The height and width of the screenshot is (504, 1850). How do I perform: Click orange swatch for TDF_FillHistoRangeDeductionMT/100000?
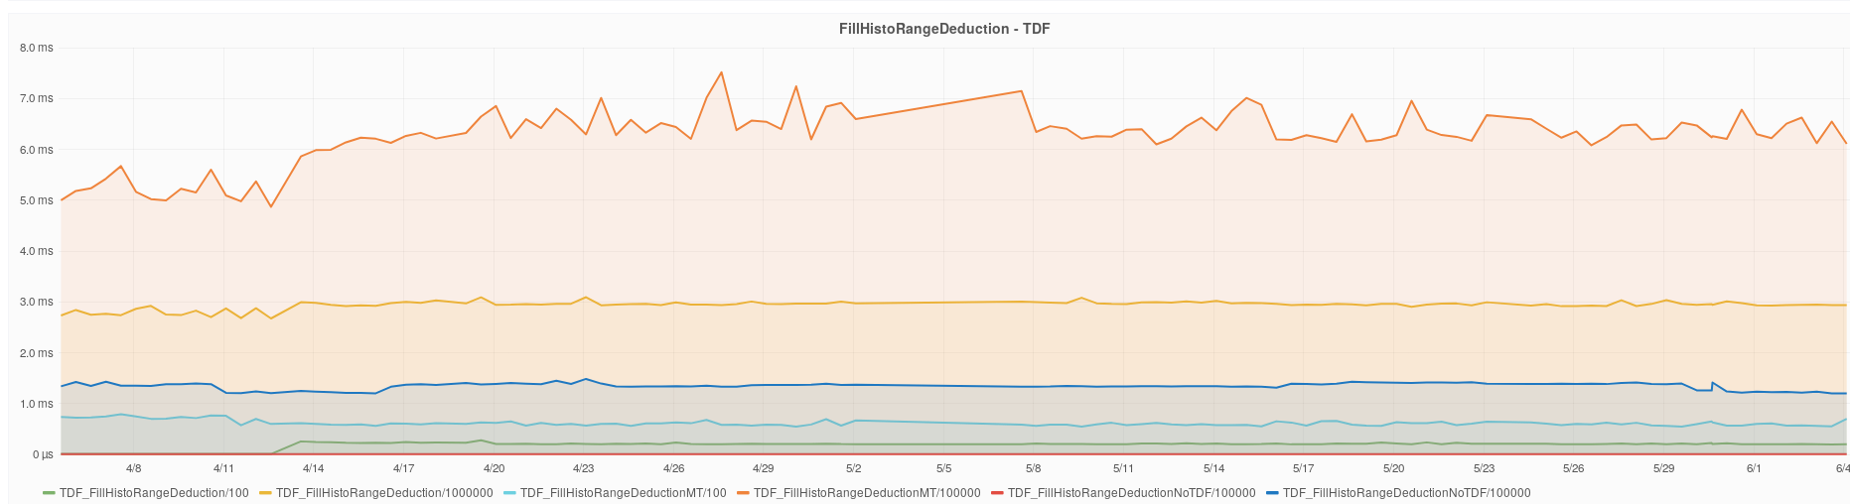[x=743, y=493]
